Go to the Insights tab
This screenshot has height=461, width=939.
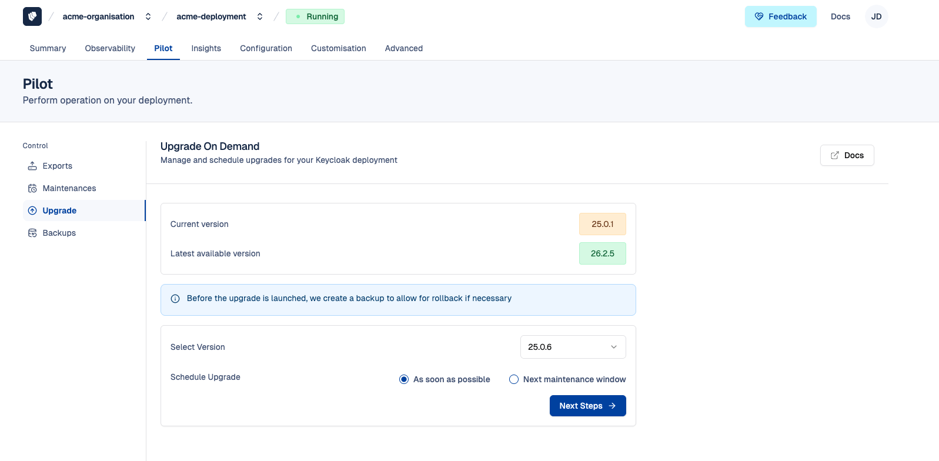click(x=206, y=48)
